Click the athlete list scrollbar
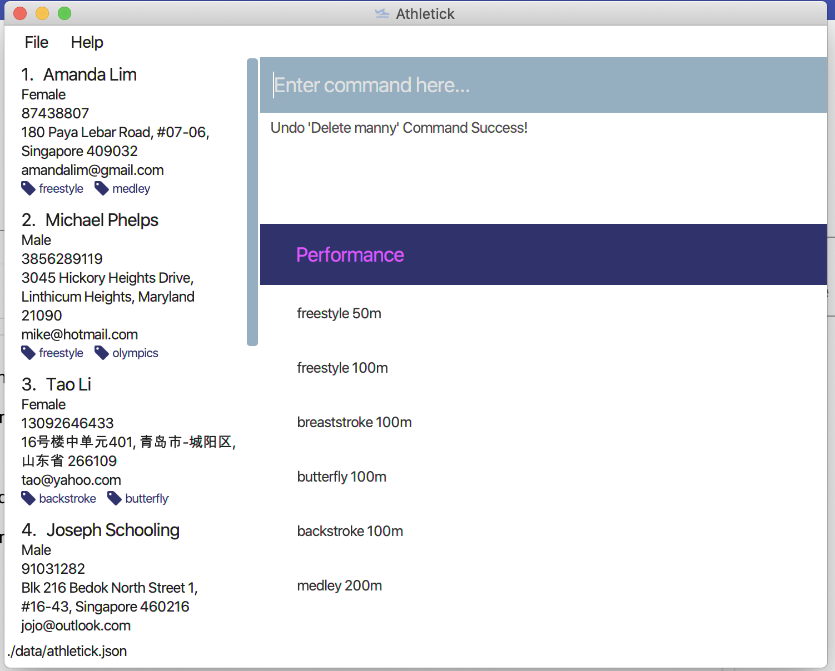835x671 pixels. 252,202
